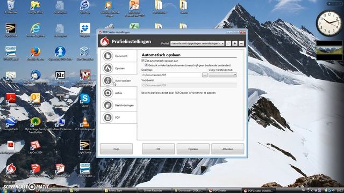Screen dimensions: 344x193
Task: Select the SyncToy desktop icon
Action: click(x=85, y=7)
